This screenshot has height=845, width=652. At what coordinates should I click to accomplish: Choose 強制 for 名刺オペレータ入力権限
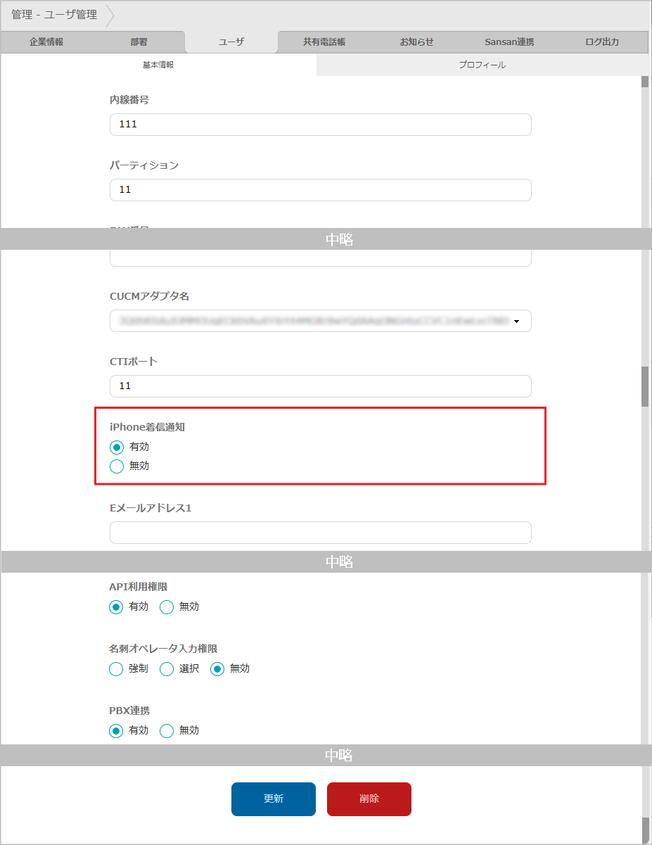click(x=117, y=669)
